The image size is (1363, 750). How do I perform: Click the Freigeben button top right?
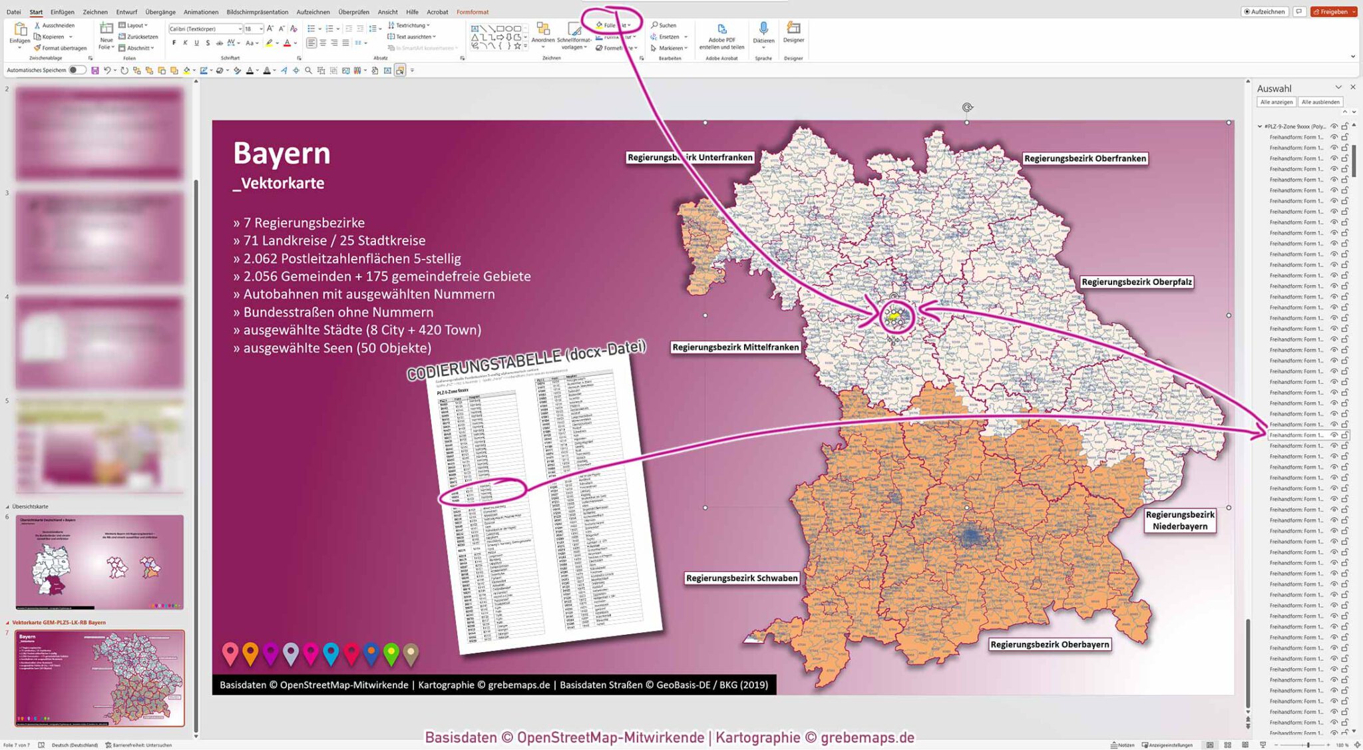coord(1333,11)
